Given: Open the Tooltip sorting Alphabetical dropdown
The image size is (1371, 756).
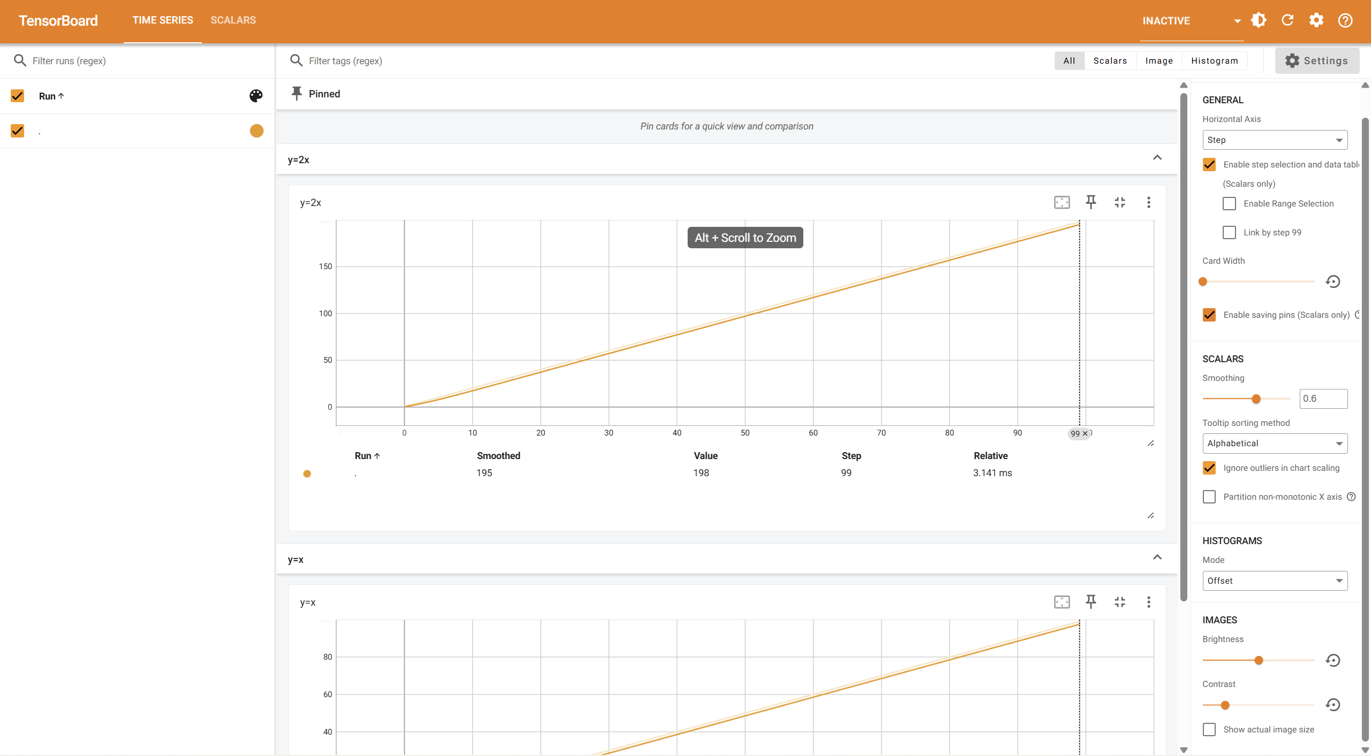Looking at the screenshot, I should (1275, 443).
